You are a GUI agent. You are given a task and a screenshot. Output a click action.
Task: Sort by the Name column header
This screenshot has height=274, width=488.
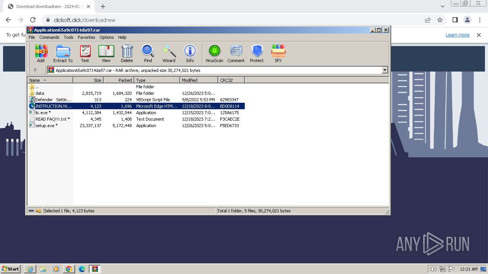tap(50, 80)
